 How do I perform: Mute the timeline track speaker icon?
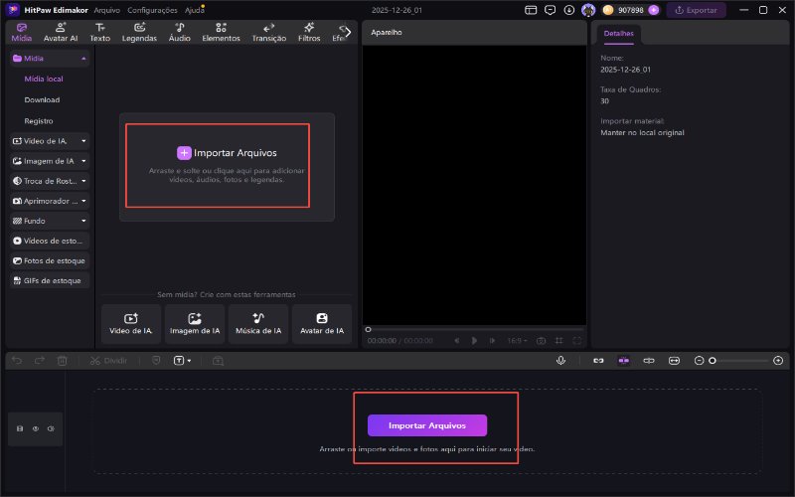coord(50,428)
